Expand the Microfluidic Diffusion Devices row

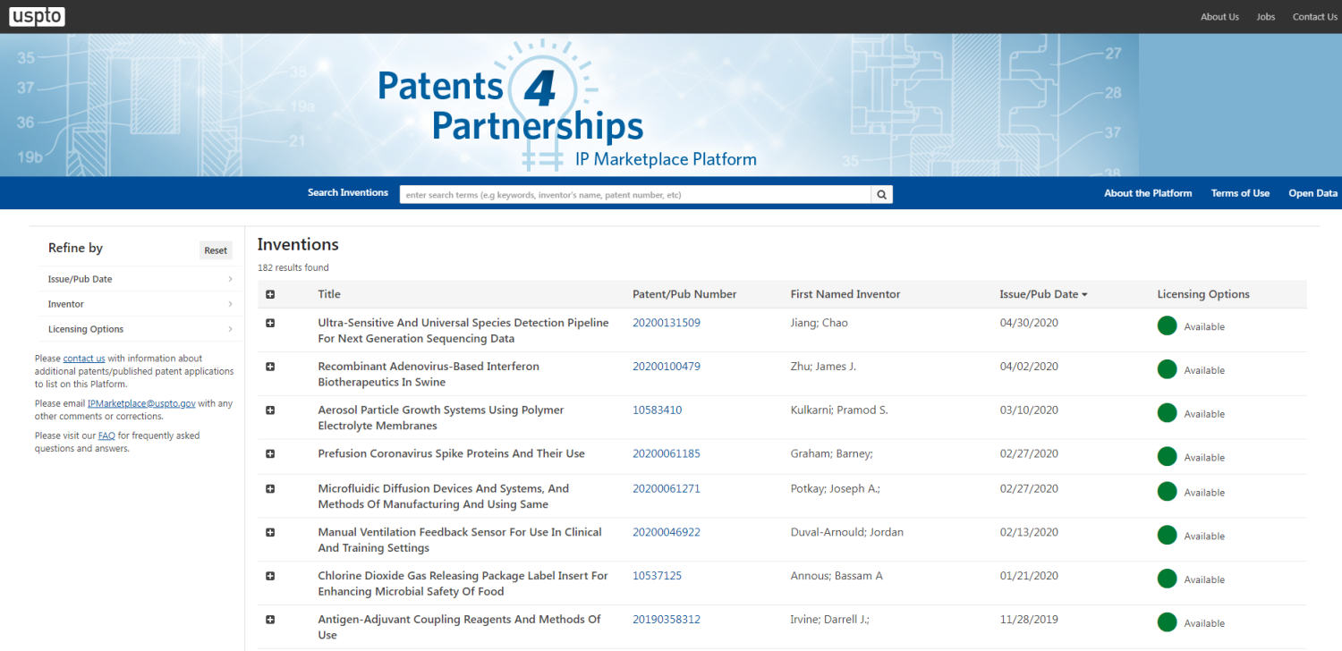(x=270, y=489)
